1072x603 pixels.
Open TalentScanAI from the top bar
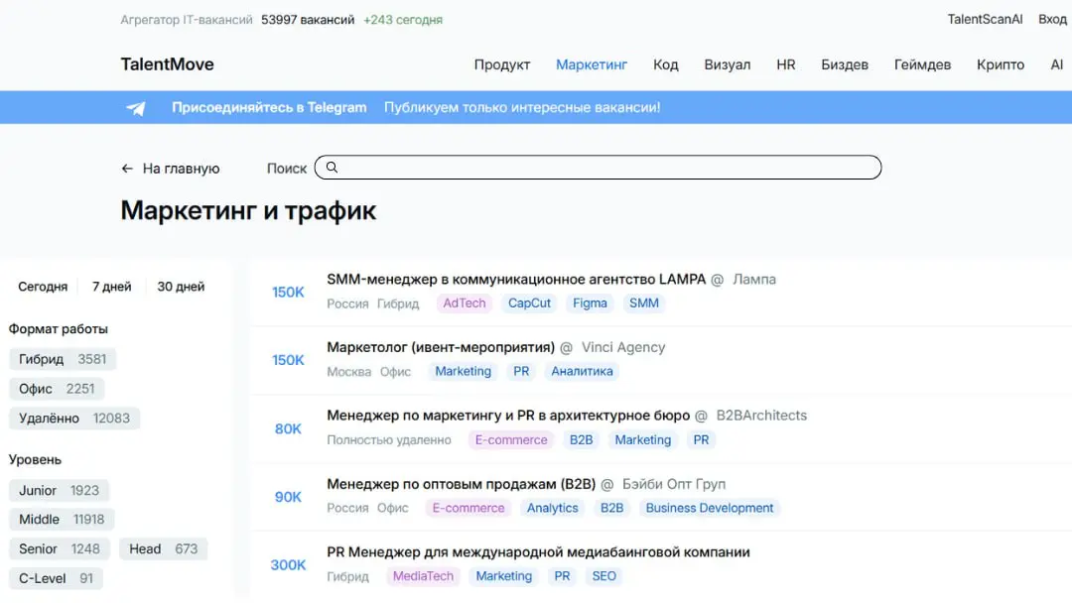click(x=985, y=19)
